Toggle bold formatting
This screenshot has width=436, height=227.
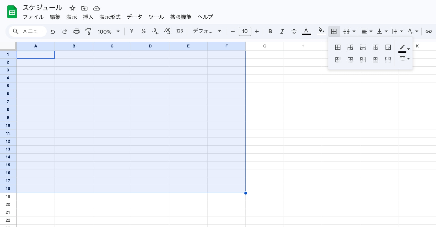point(270,31)
